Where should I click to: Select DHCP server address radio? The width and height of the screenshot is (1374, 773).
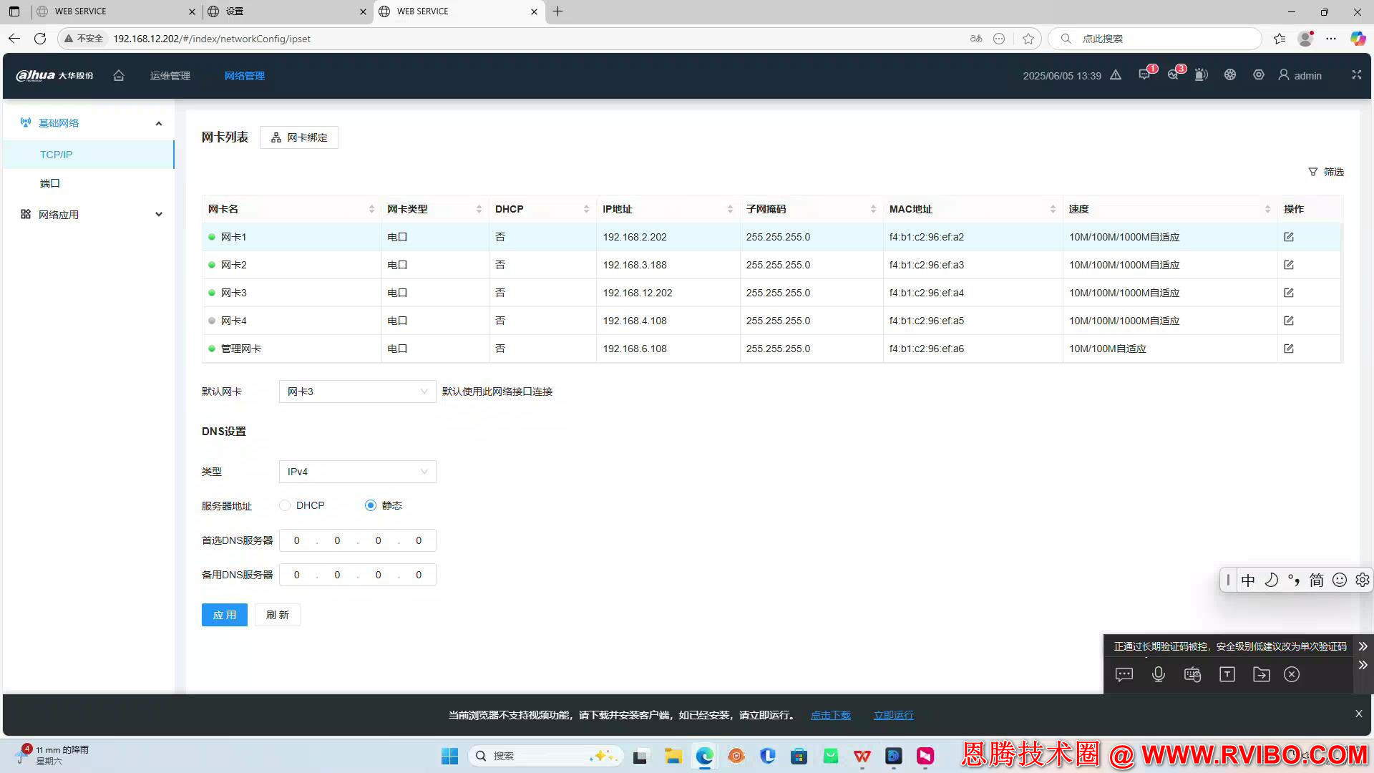click(285, 505)
